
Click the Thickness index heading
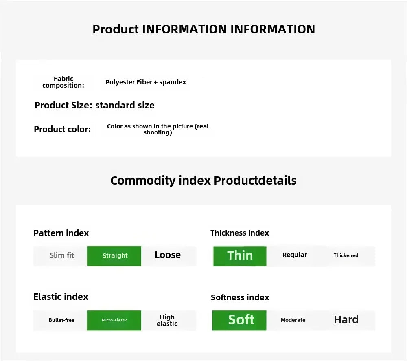(240, 233)
